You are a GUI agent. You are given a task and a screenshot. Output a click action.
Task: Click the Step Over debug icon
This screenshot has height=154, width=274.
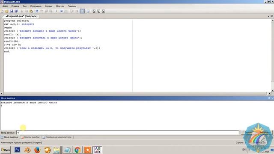click(71, 11)
